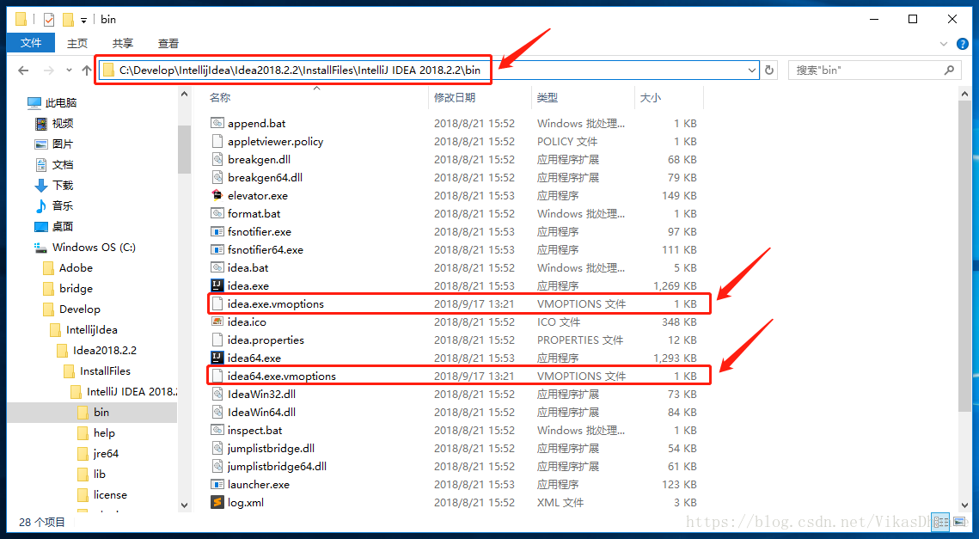Sort by 名称 column header
979x539 pixels.
pos(220,97)
